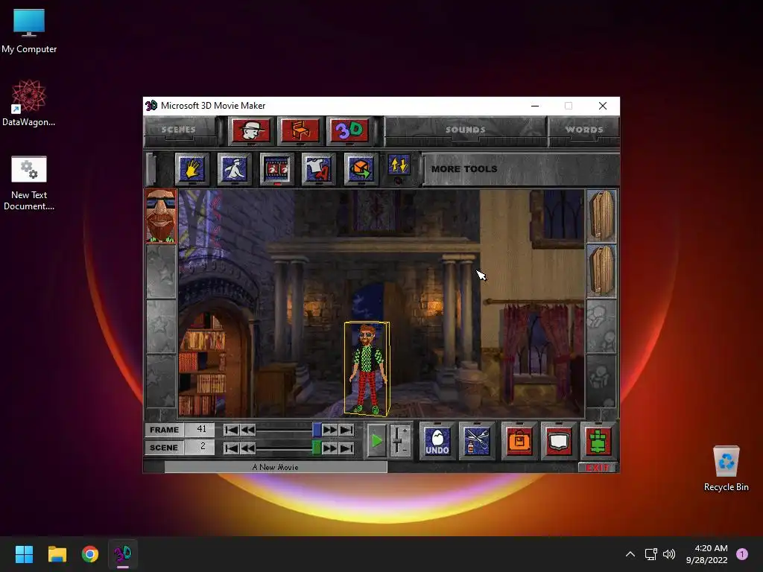This screenshot has height=572, width=763.
Task: Open File Explorer from the taskbar
Action: (57, 554)
